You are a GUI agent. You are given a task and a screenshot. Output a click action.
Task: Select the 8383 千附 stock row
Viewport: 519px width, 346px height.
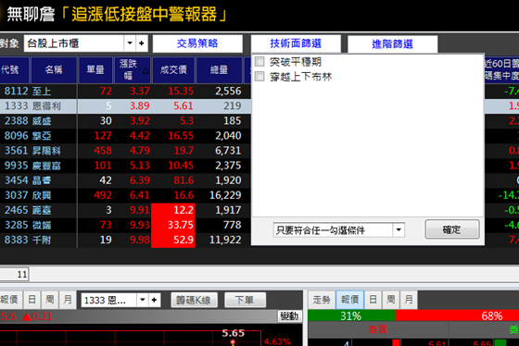125,240
